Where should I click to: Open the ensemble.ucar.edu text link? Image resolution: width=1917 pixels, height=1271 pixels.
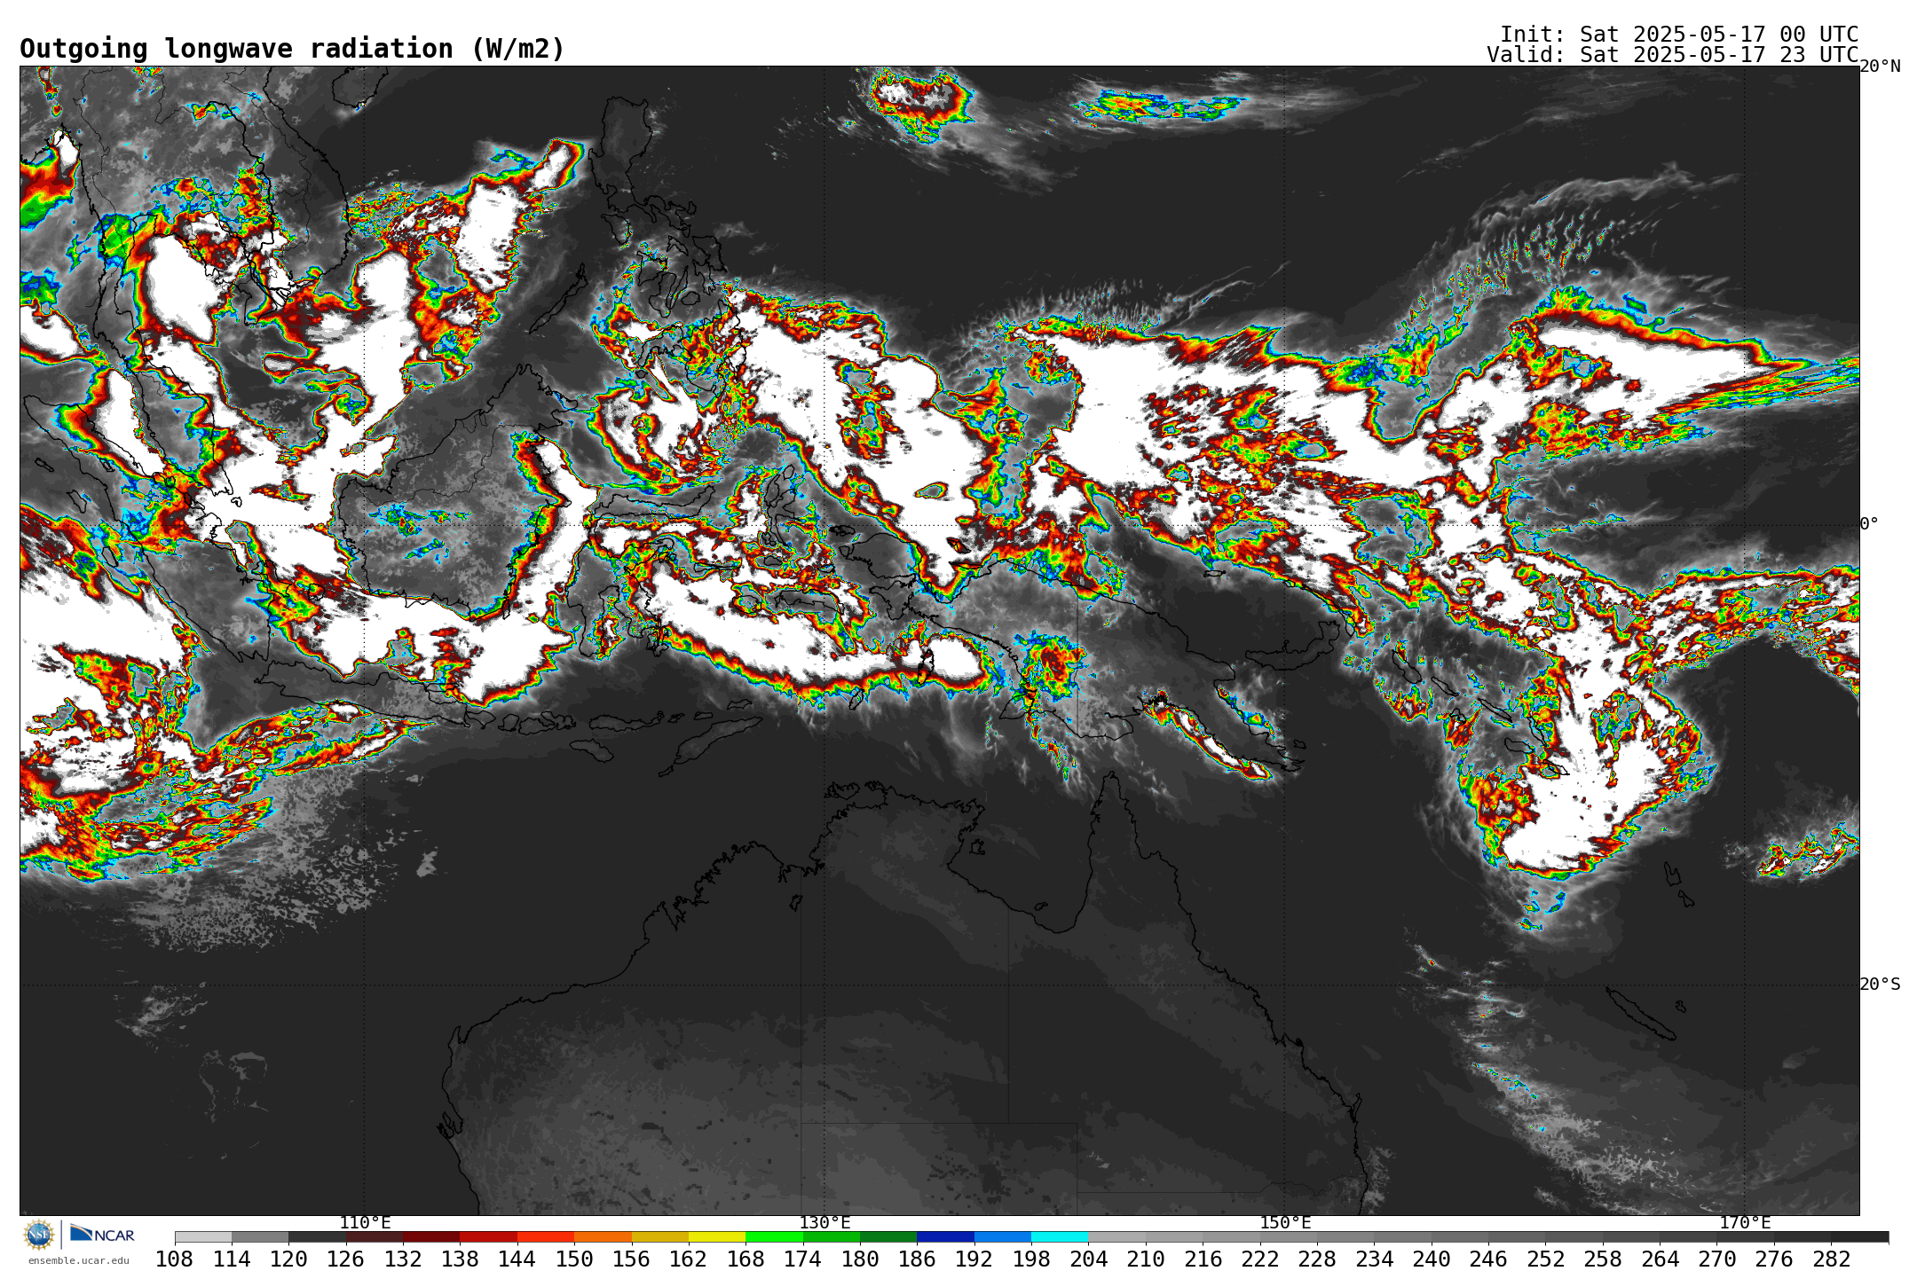coord(79,1260)
